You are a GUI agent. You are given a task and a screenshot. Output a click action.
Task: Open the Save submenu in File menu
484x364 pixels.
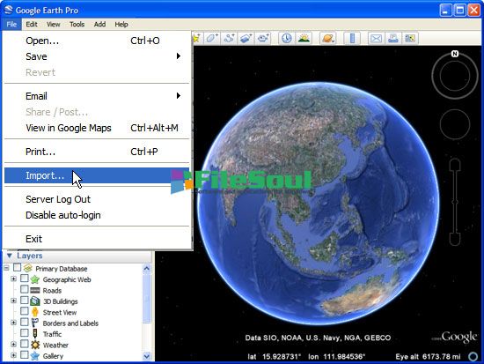tap(97, 56)
